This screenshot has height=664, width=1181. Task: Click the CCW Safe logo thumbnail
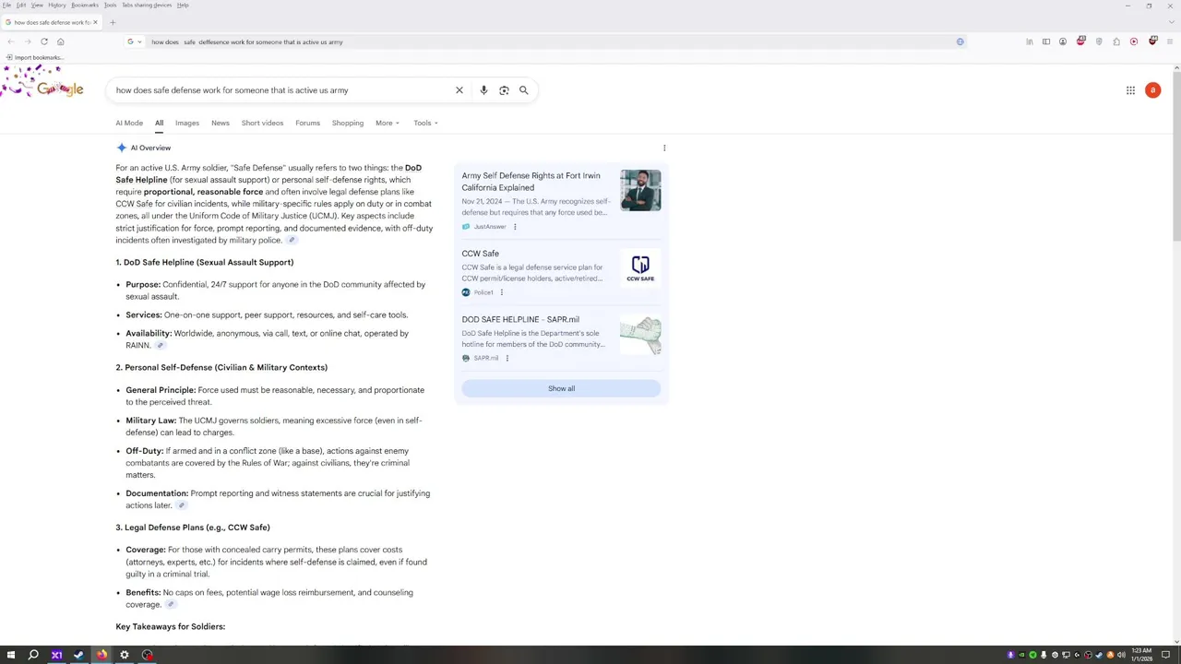click(x=640, y=268)
